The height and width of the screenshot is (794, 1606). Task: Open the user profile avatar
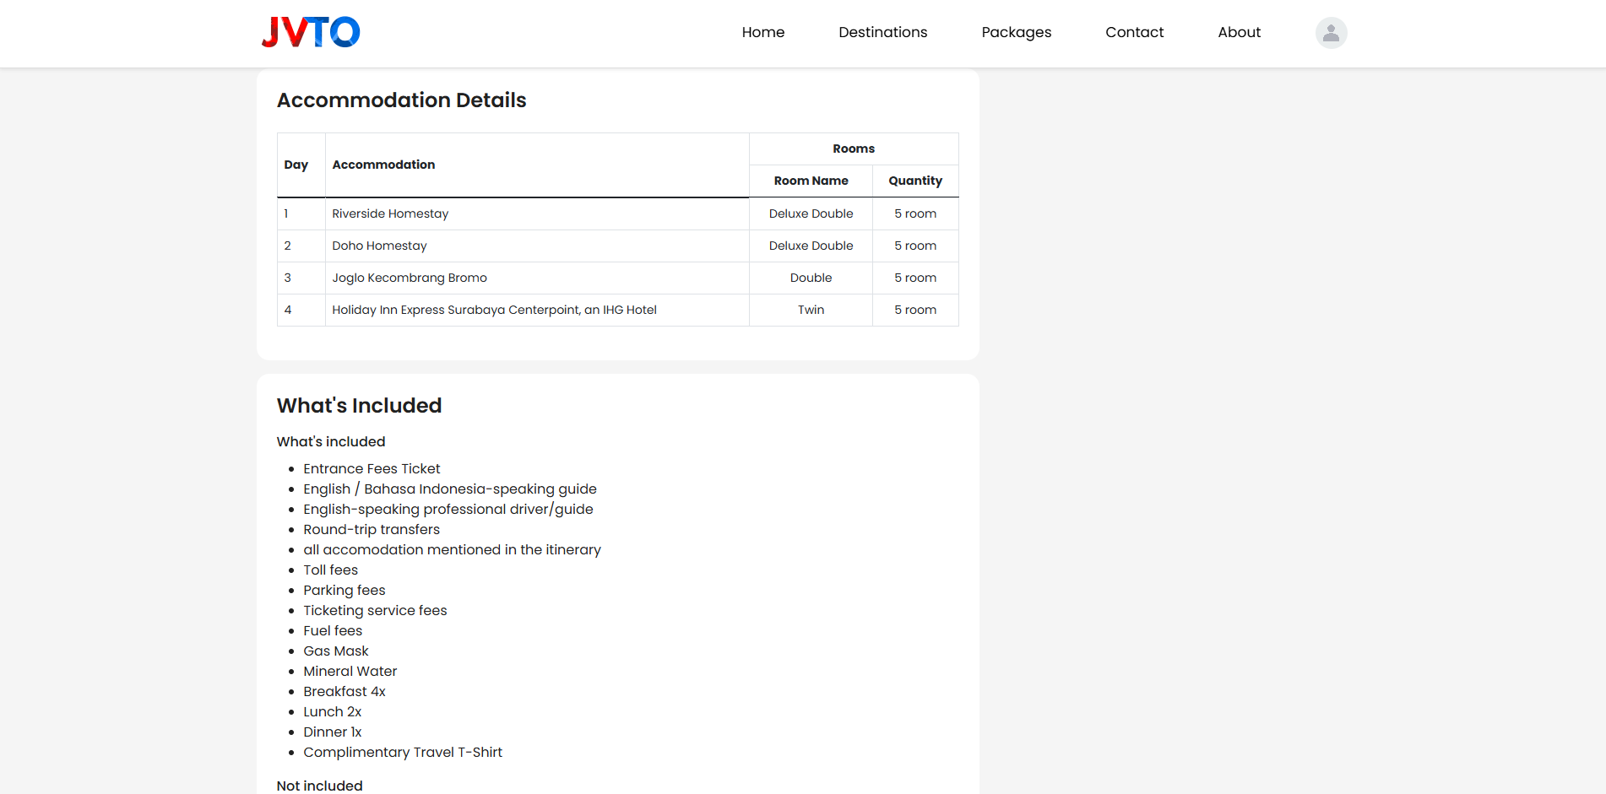(x=1329, y=33)
